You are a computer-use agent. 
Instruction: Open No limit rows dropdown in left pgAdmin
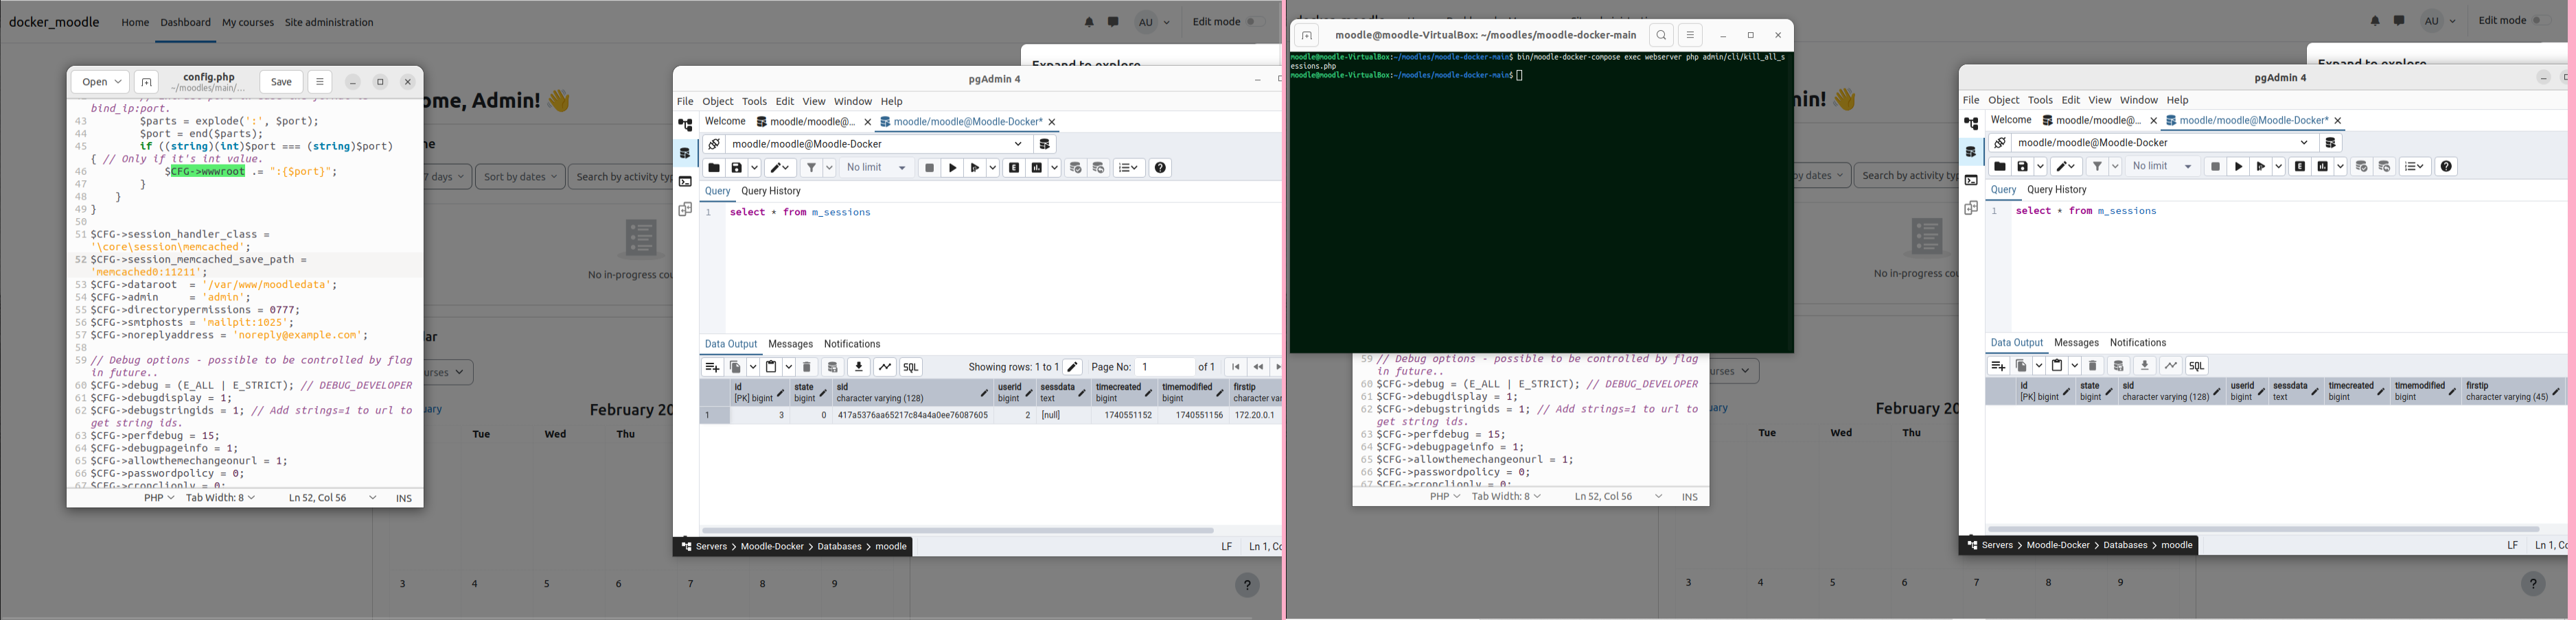(x=877, y=168)
